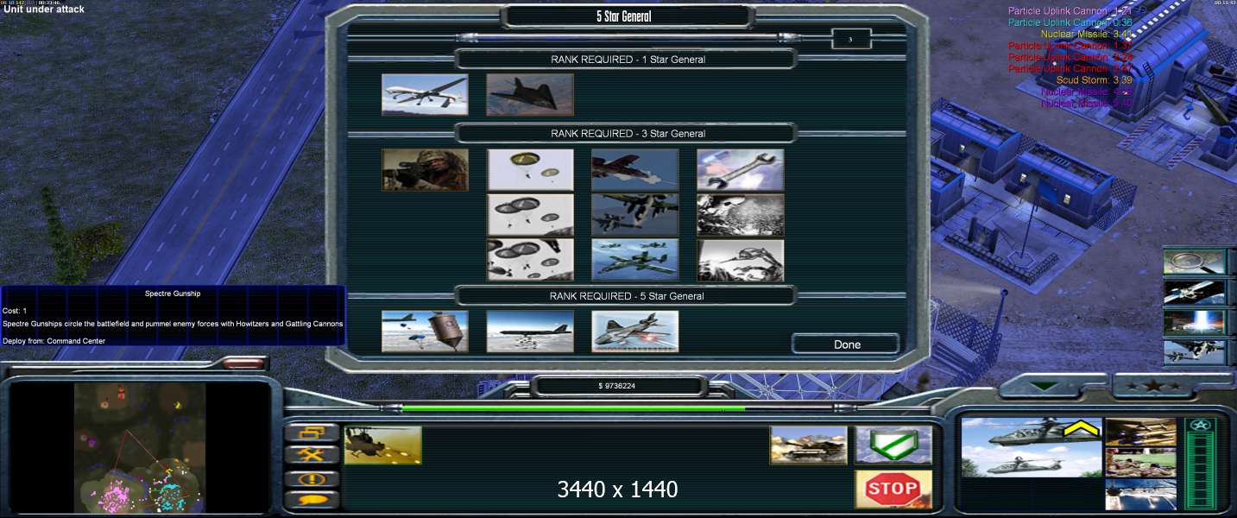Click the 'Unit under attack' notification

44,9
